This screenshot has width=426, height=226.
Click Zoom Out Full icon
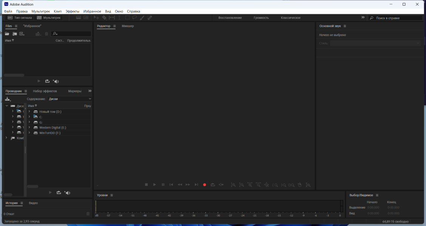267,185
